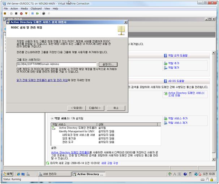219x184 pixels.
Task: Click the 설정(S)... button
Action: 108,64
